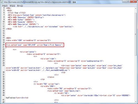Click the <HEAD> opening tag on line 5
Viewport: 138px width, 104px height.
[9, 10]
